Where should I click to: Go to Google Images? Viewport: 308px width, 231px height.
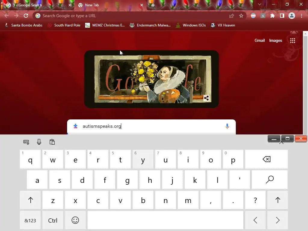click(276, 41)
